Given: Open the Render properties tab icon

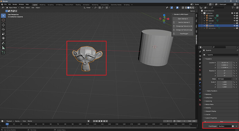Looking at the screenshot, I should [x=200, y=56].
